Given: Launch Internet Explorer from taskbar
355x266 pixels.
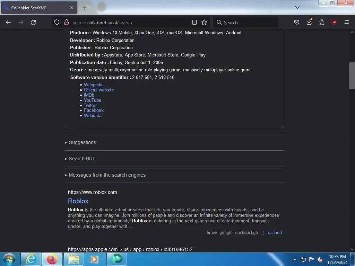Looking at the screenshot, I should click(x=31, y=259).
